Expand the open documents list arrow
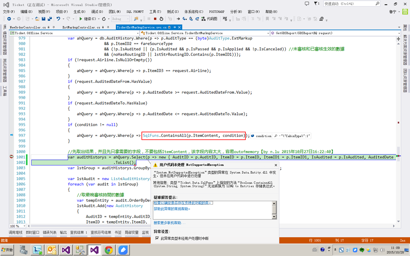This screenshot has height=256, width=410. pyautogui.click(x=399, y=27)
